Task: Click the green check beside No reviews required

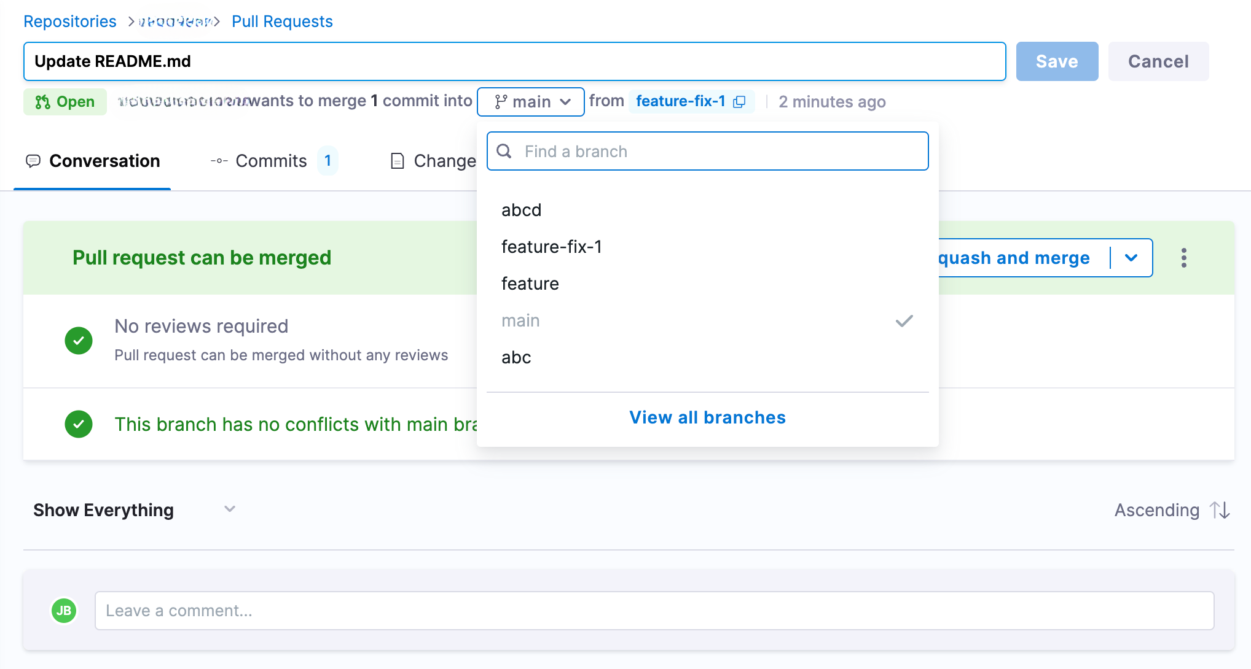Action: (x=79, y=341)
